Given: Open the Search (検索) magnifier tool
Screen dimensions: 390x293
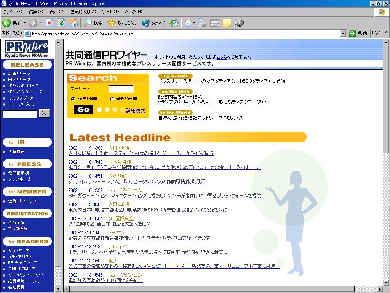Looking at the screenshot, I should [x=93, y=23].
